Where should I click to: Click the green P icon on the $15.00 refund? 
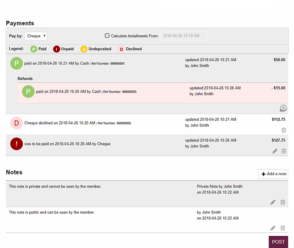(x=28, y=92)
